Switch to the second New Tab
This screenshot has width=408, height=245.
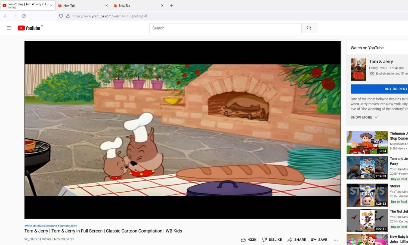83,5
